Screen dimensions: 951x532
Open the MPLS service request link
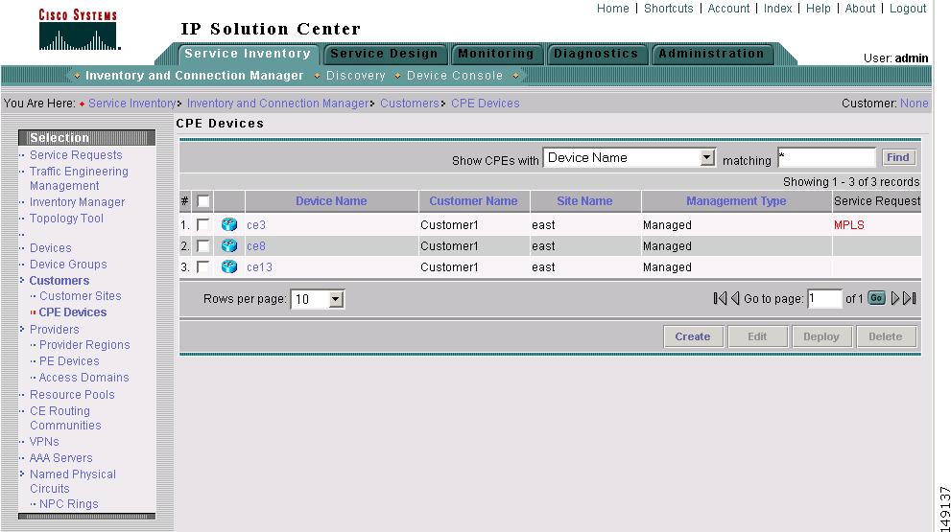click(848, 225)
